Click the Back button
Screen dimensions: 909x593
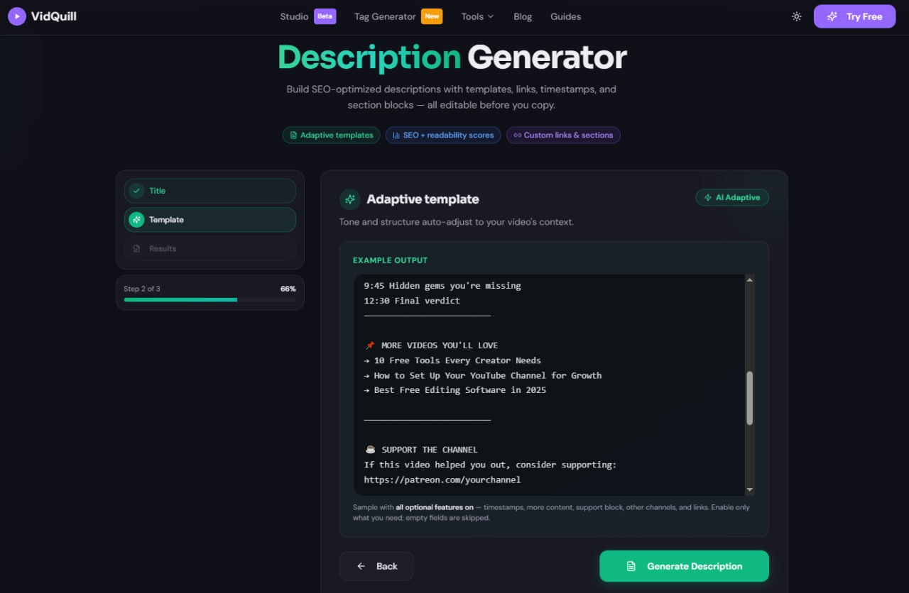point(376,566)
